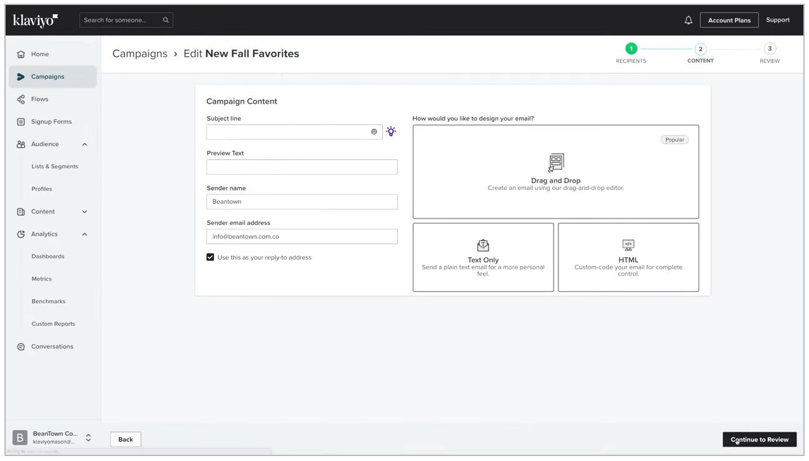Click the Campaign Content heading
809x461 pixels.
click(242, 101)
